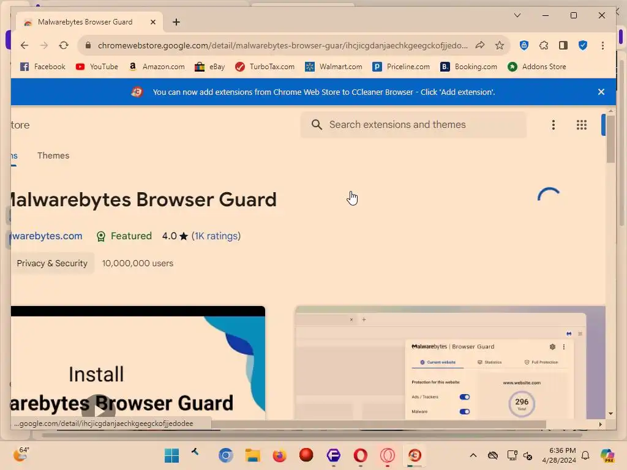The width and height of the screenshot is (627, 470).
Task: Open the Addons Store bookmark
Action: 536,67
